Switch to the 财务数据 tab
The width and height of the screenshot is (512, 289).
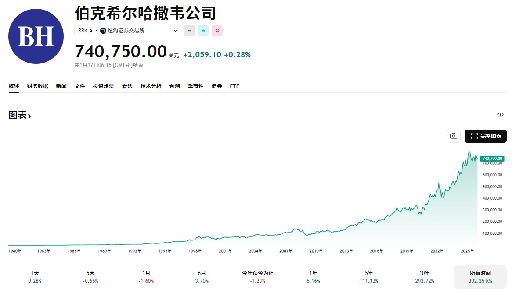(37, 86)
